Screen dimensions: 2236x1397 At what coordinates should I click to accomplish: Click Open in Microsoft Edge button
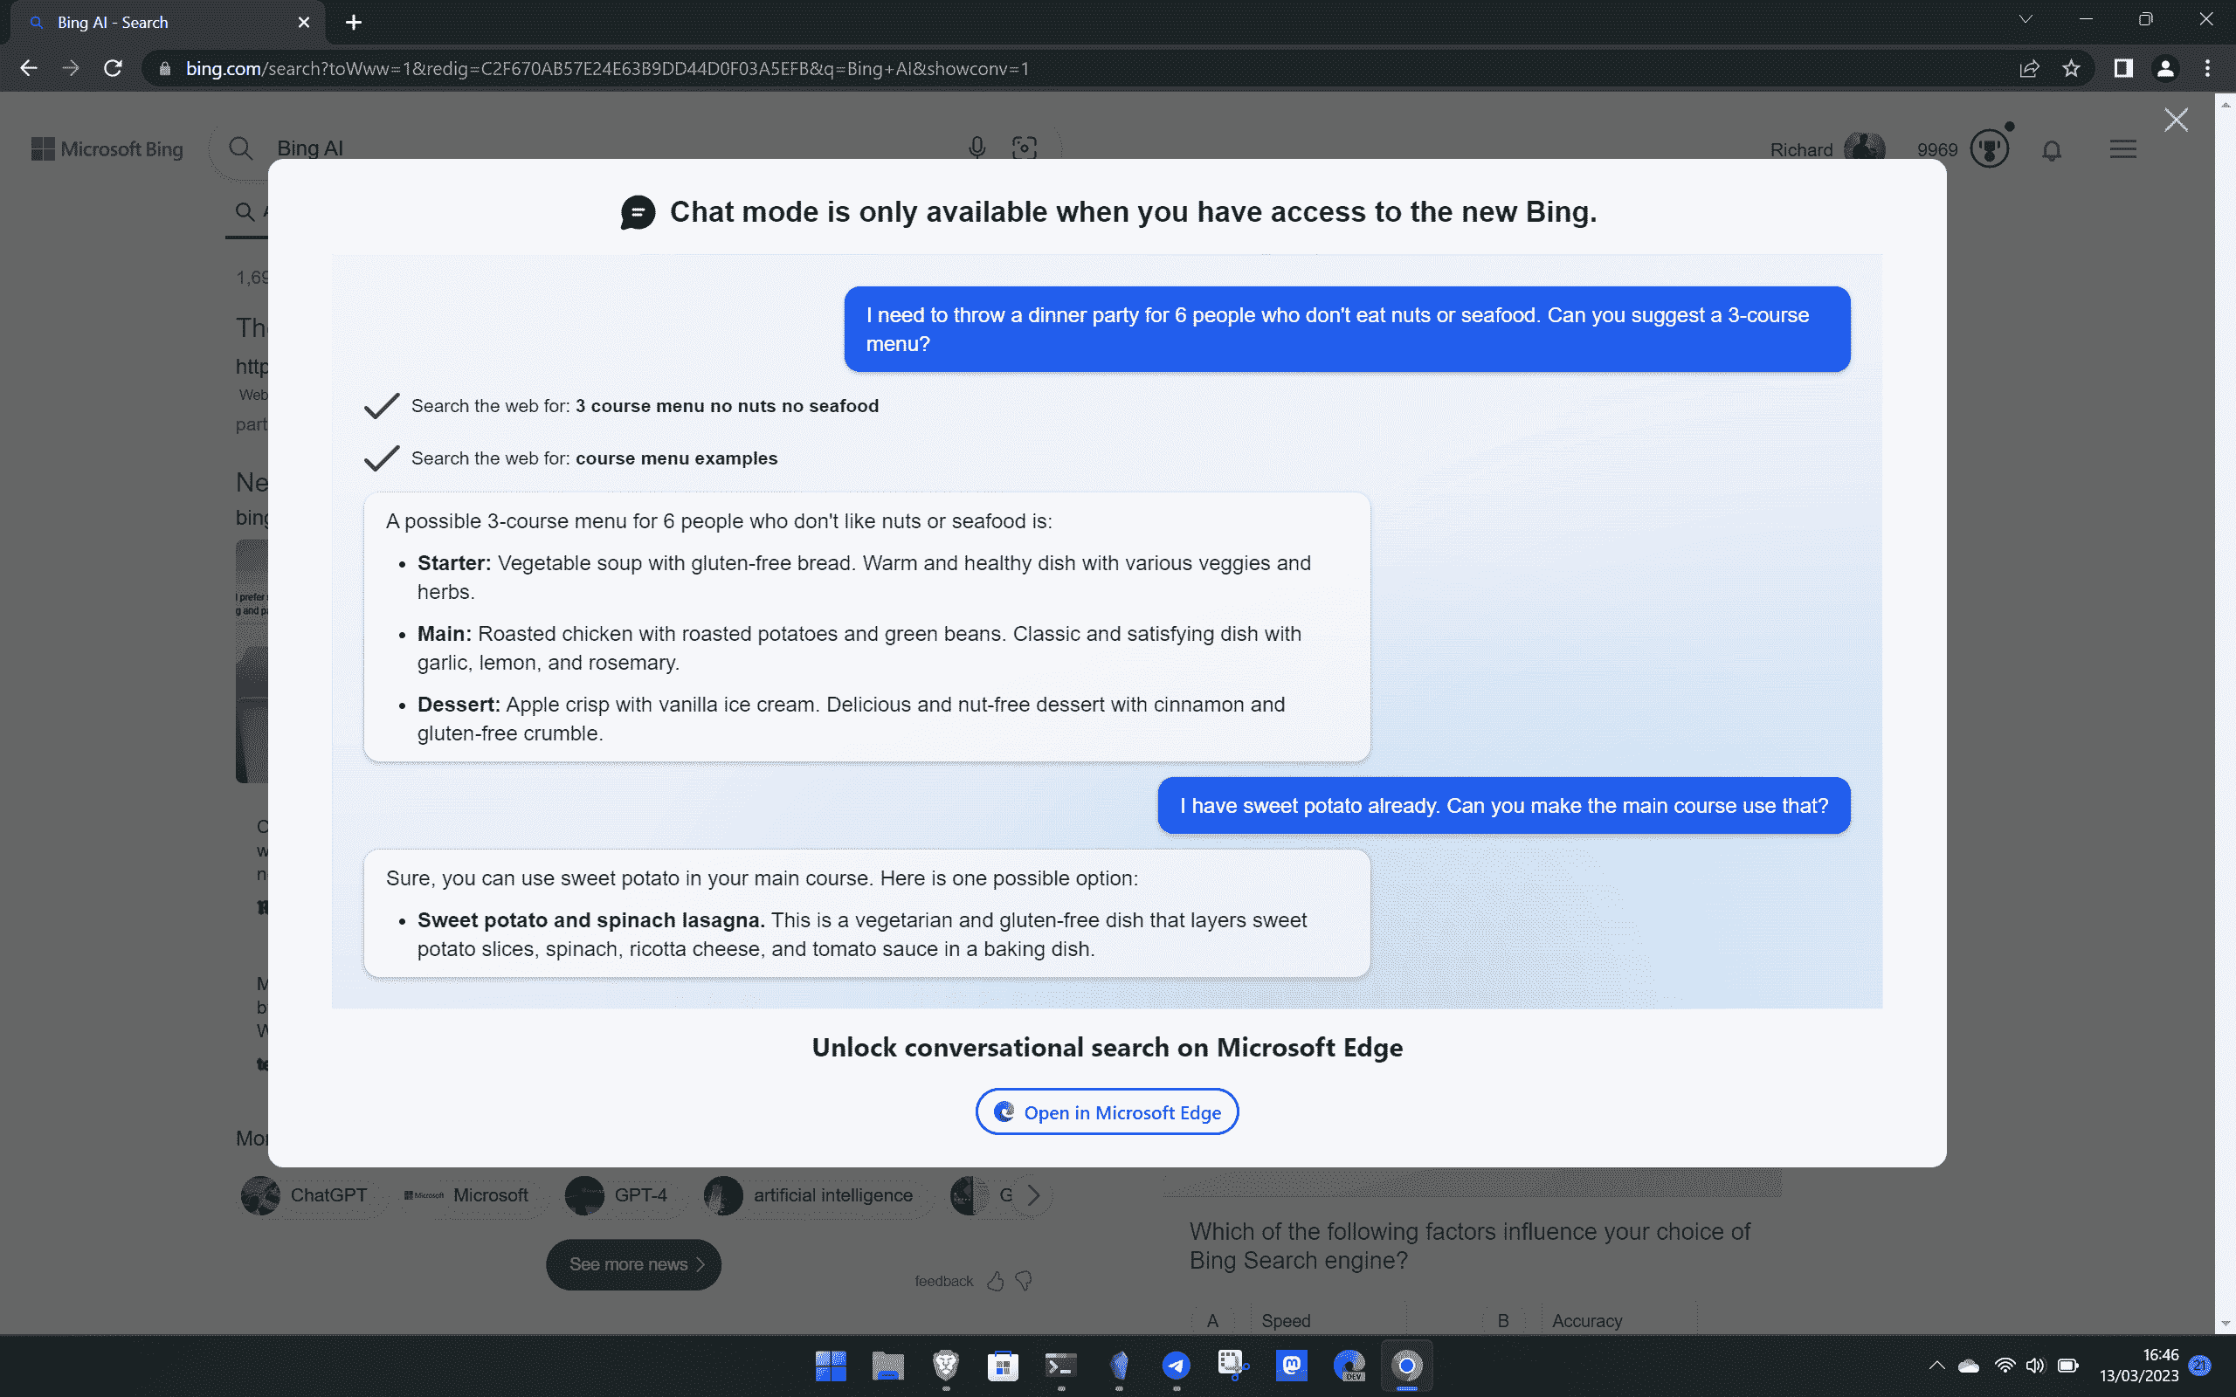click(x=1107, y=1111)
